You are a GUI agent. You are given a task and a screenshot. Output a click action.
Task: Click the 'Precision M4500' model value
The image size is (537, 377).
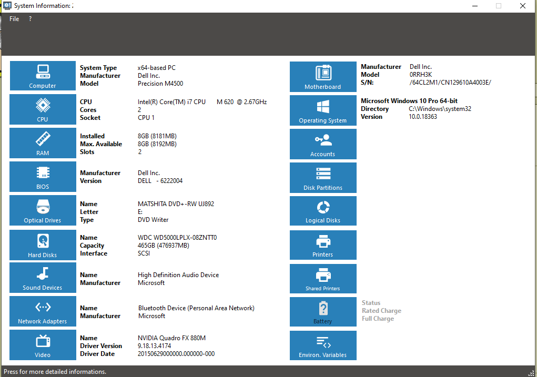pos(160,84)
